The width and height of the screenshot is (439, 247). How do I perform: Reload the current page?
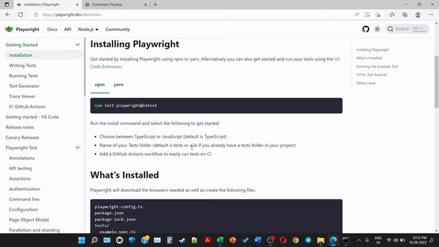(x=21, y=14)
